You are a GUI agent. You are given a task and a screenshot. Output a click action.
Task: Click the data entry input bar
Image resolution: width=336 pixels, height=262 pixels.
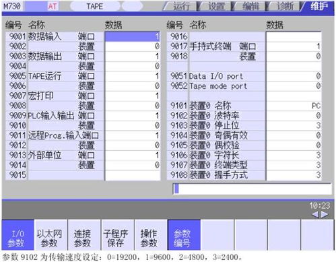pyautogui.click(x=253, y=189)
